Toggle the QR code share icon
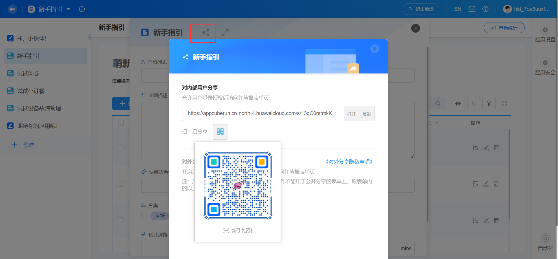The width and height of the screenshot is (558, 259). coord(220,132)
